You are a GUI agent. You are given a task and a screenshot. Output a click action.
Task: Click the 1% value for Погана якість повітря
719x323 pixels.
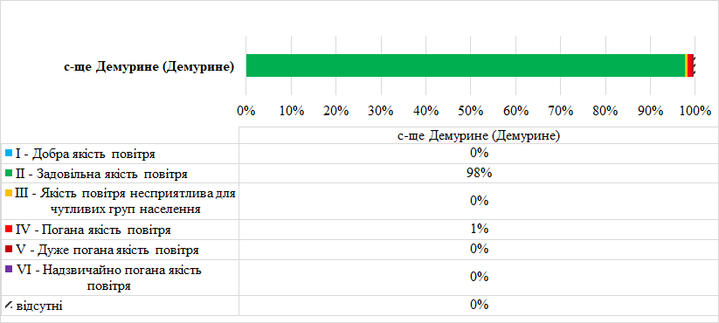479,228
